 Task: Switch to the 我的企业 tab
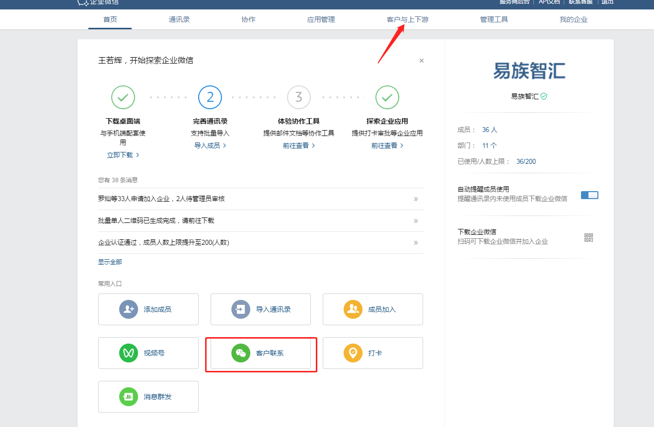pos(574,20)
